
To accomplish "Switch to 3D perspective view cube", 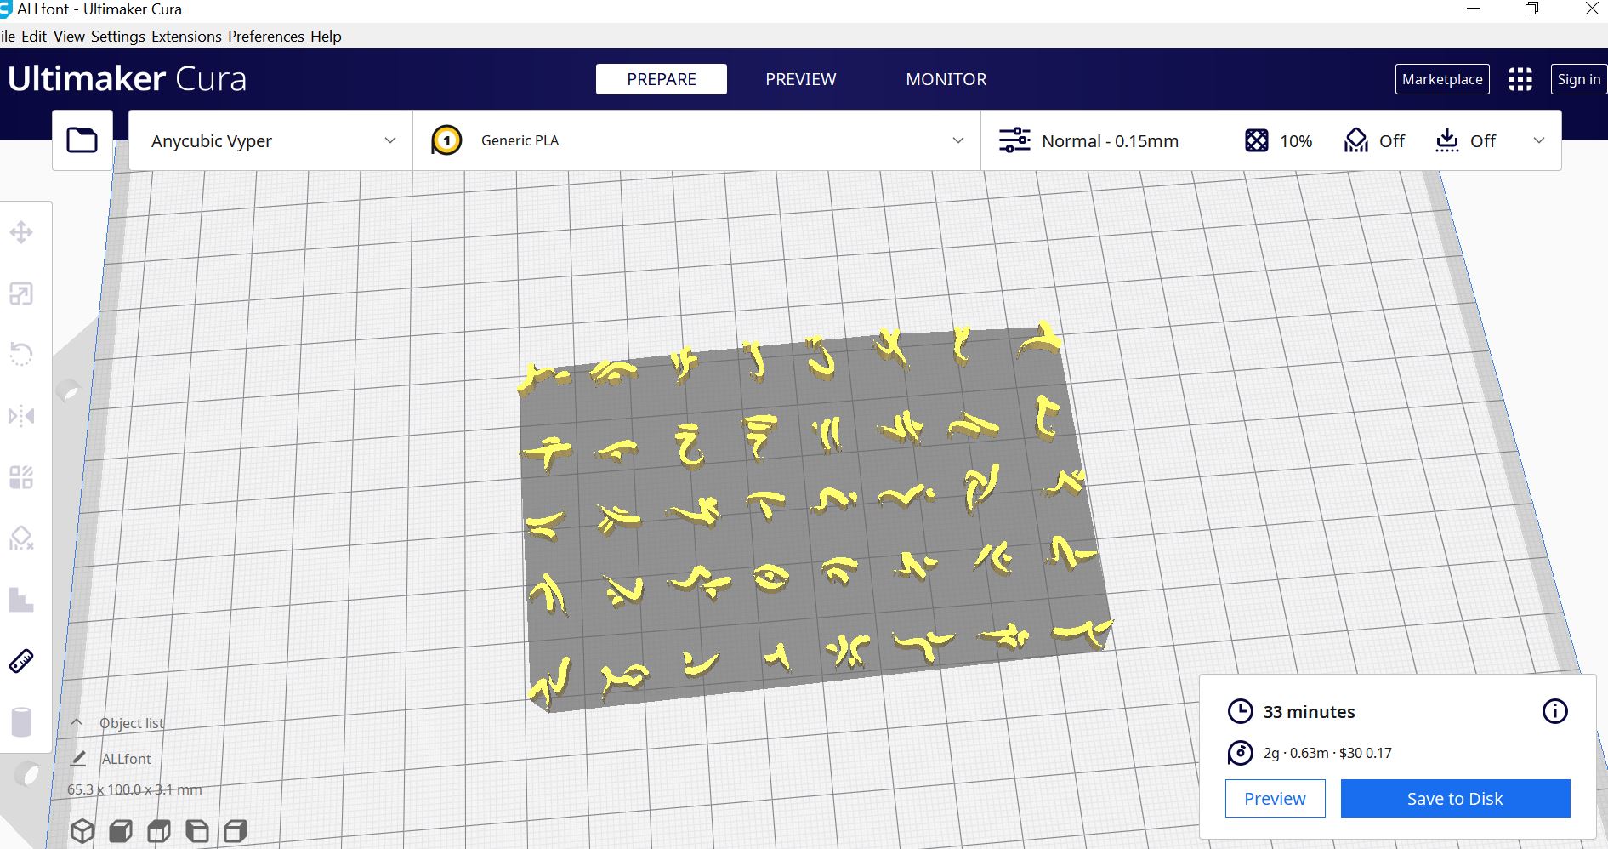I will click(x=82, y=830).
